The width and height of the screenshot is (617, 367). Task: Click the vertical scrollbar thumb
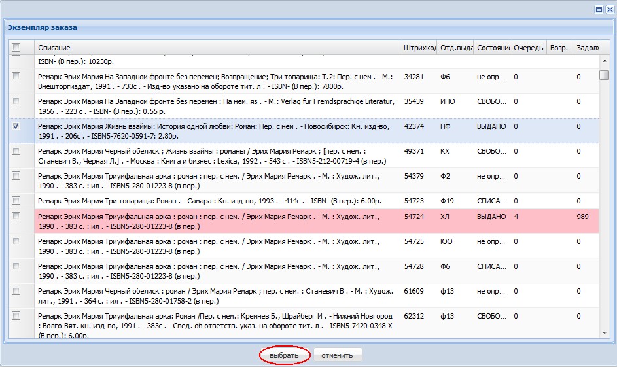tap(605, 75)
